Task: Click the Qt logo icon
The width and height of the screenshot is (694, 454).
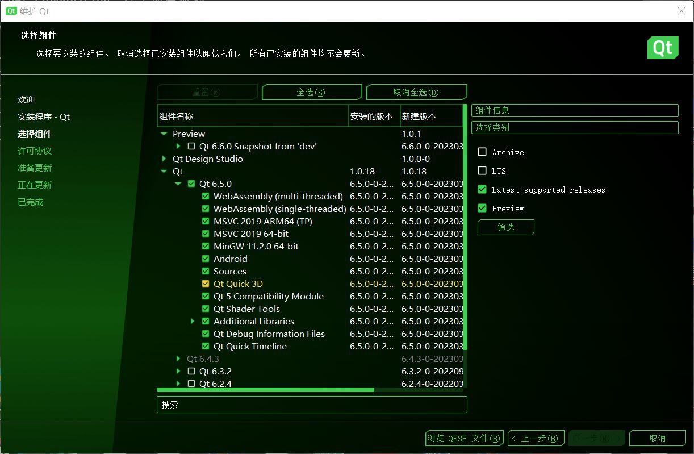Action: pyautogui.click(x=663, y=48)
